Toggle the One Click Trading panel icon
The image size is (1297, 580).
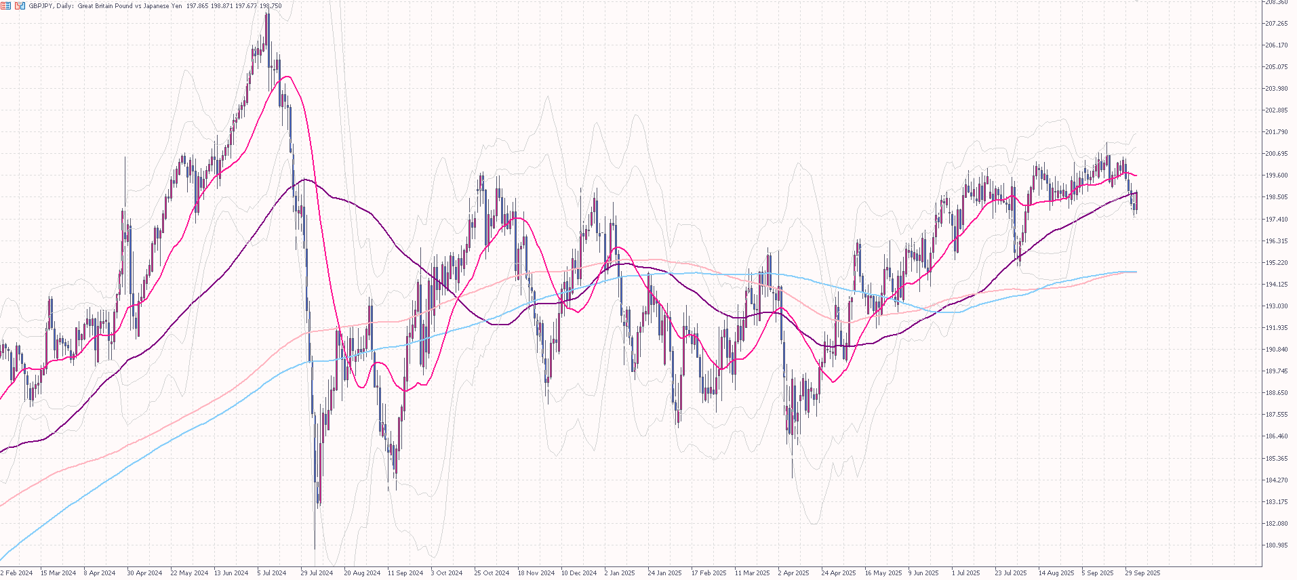[x=20, y=5]
